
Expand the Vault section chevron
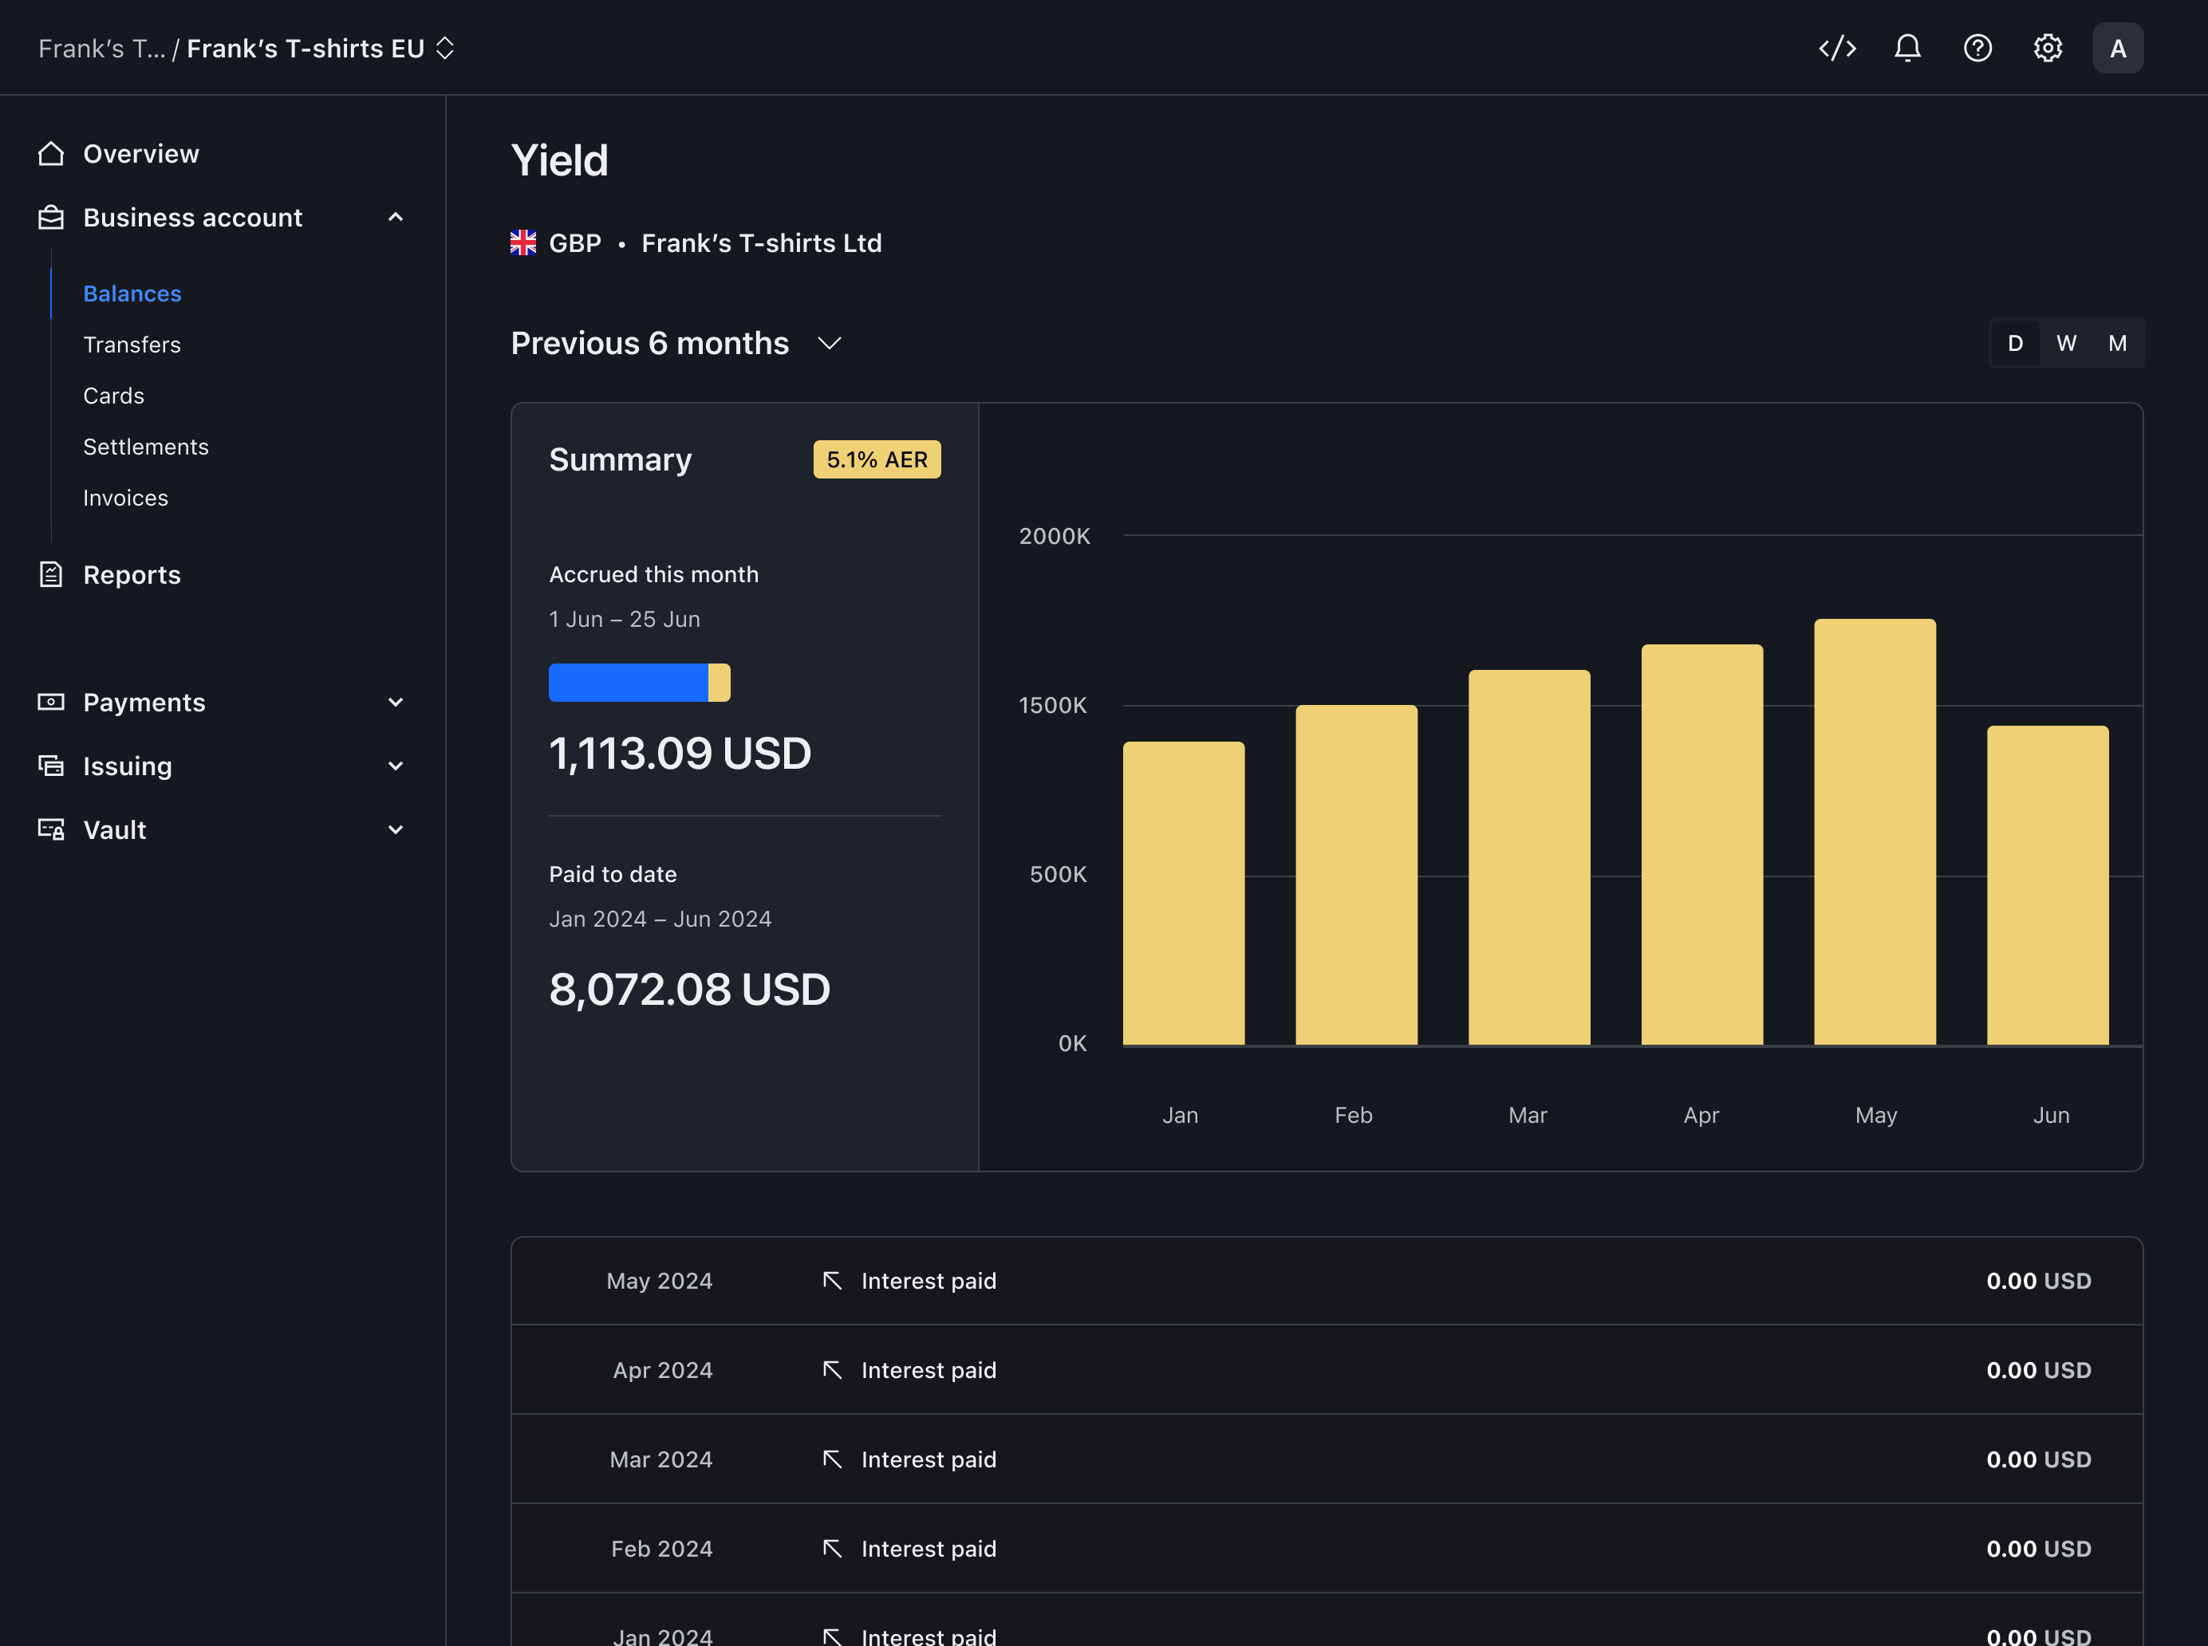coord(396,830)
